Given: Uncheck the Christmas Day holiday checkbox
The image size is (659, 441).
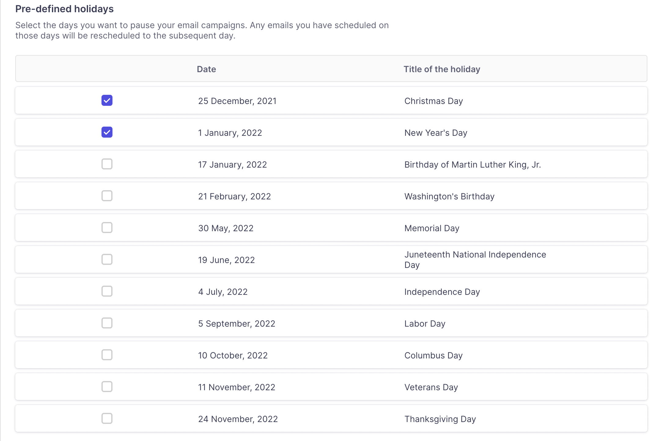Looking at the screenshot, I should click(x=107, y=100).
